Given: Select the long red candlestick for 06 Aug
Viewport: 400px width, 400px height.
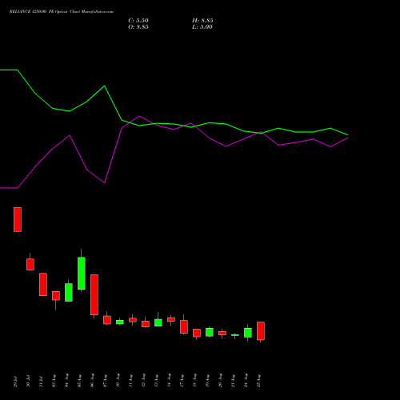Looking at the screenshot, I should point(94,294).
